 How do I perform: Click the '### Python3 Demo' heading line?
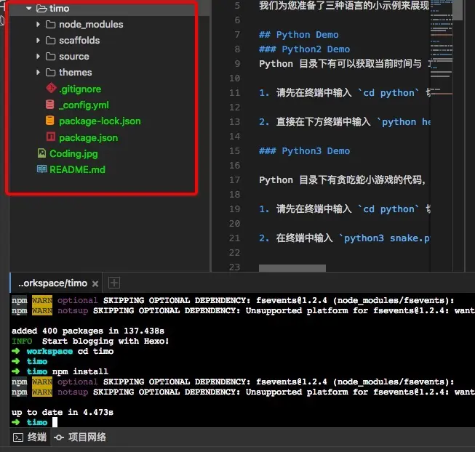[305, 150]
